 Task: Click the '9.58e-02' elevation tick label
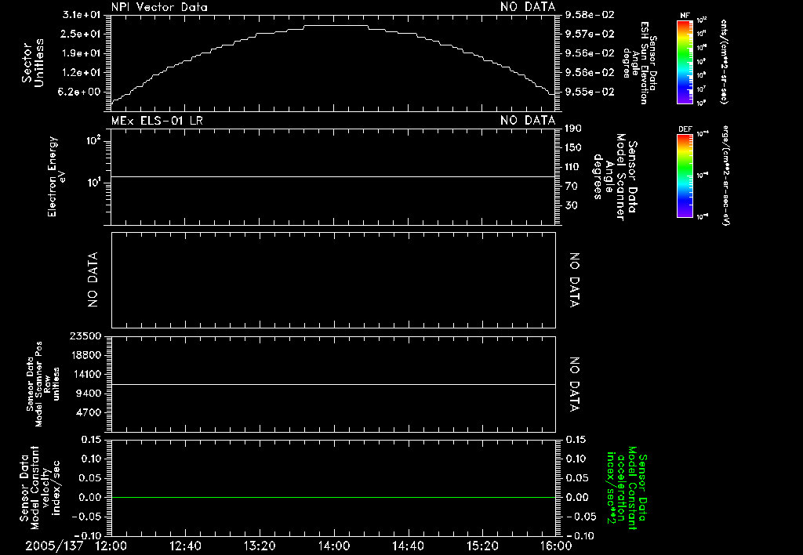[x=590, y=15]
